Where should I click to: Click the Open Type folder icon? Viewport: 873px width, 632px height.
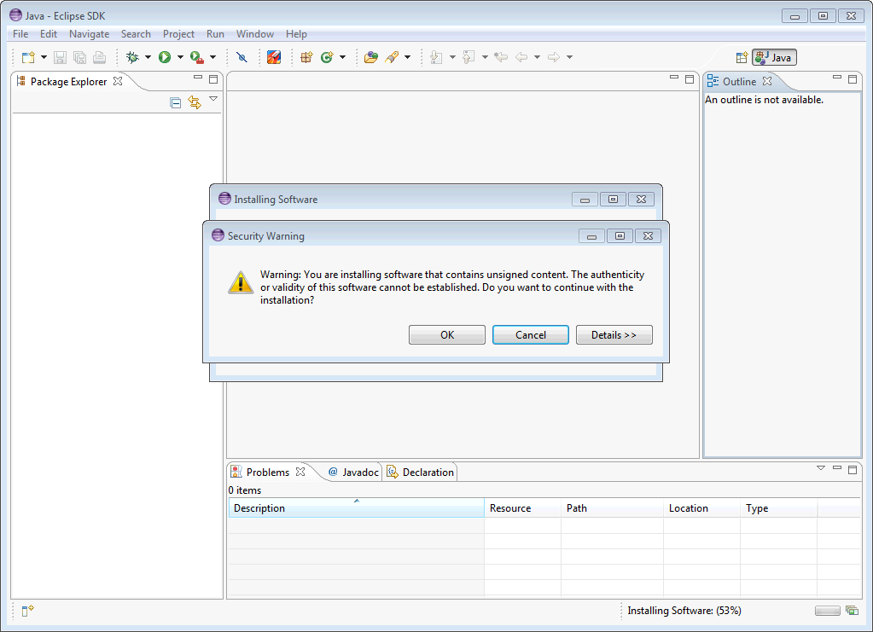[x=370, y=57]
